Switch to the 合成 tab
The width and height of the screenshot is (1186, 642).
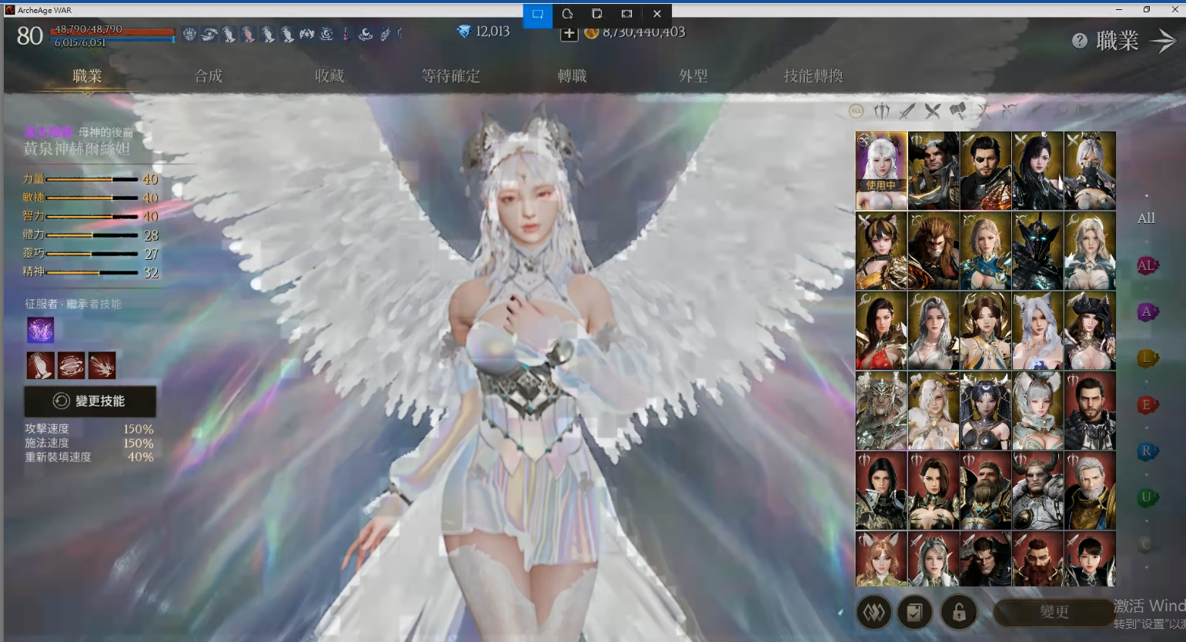tap(209, 76)
